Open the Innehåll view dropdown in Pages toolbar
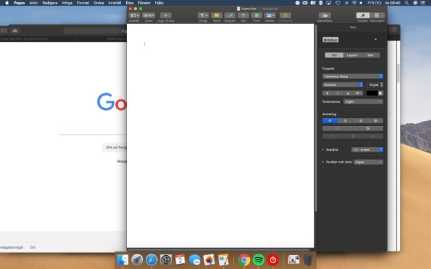 click(x=134, y=15)
